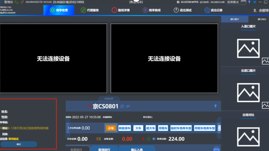The height and width of the screenshot is (151, 269).
Task: Click the red pen icon near 收费总额
Action: [143, 139]
